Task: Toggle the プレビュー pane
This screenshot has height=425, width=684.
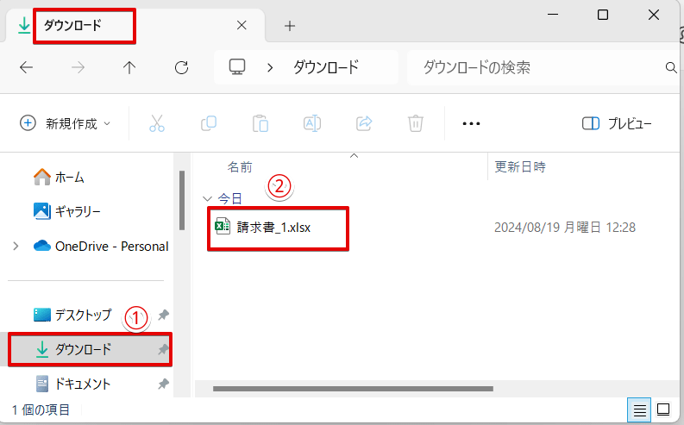Action: 617,123
